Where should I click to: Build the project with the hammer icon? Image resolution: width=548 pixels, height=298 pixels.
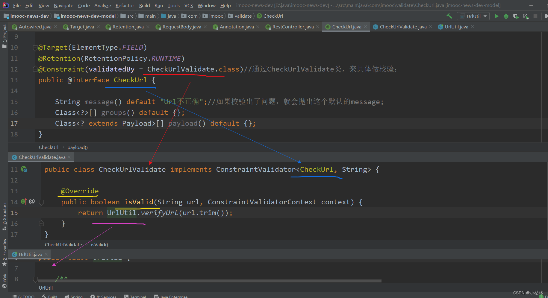click(449, 16)
